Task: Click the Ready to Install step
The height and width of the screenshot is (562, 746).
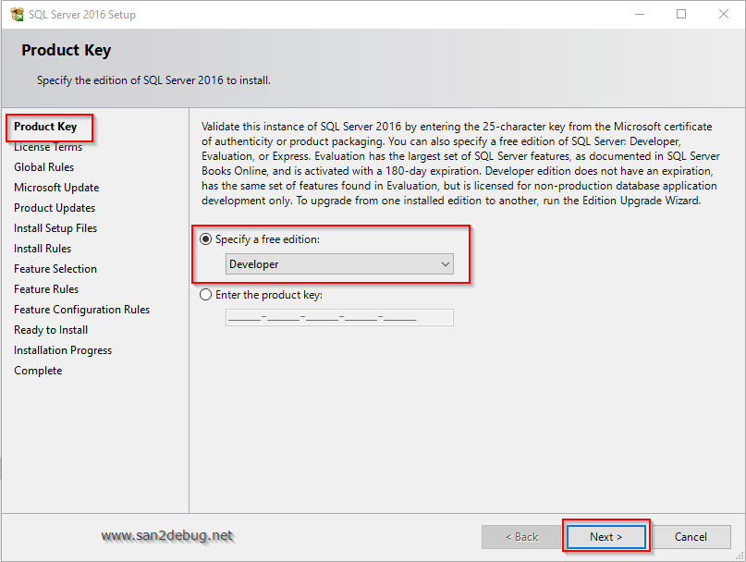Action: tap(51, 330)
